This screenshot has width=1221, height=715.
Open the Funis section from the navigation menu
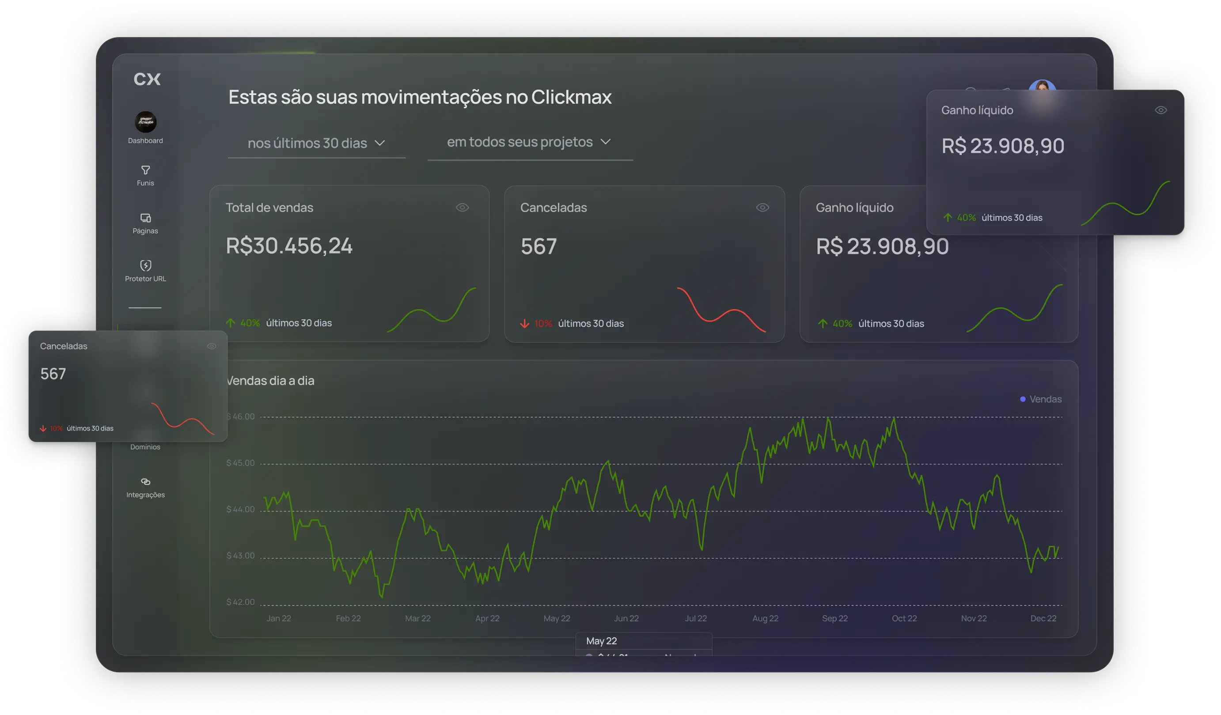[x=145, y=182]
